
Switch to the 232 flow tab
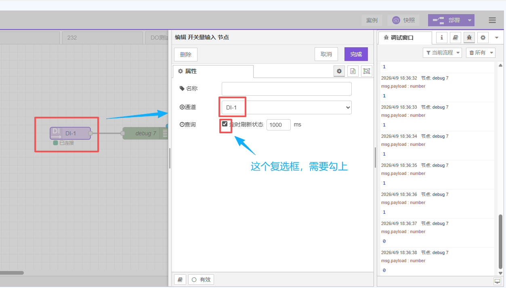click(x=102, y=38)
